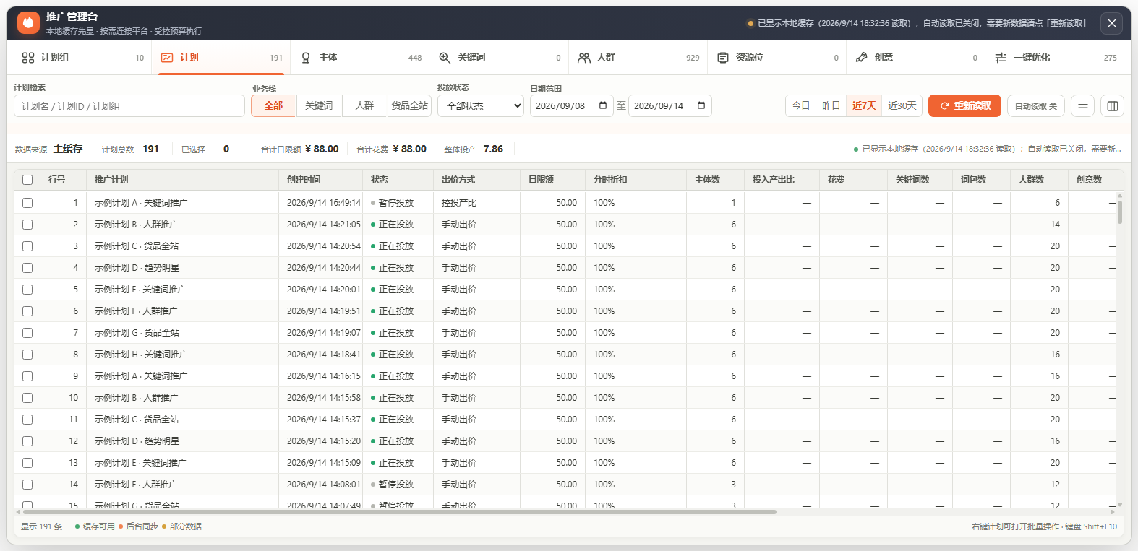Viewport: 1138px width, 551px height.
Task: Switch to the 主体 tab
Action: [x=359, y=58]
